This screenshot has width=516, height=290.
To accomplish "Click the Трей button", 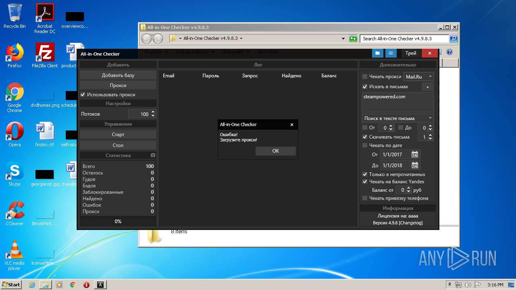I will [x=411, y=53].
